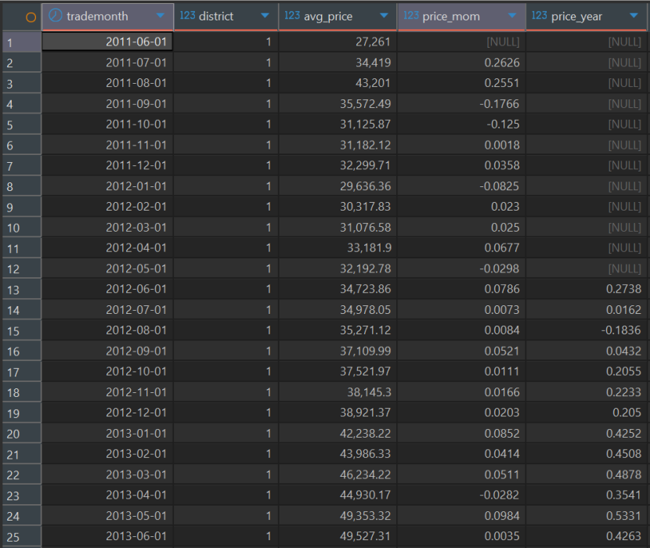
Task: Open the trademonth column filter dropdown arrow
Action: tap(160, 16)
